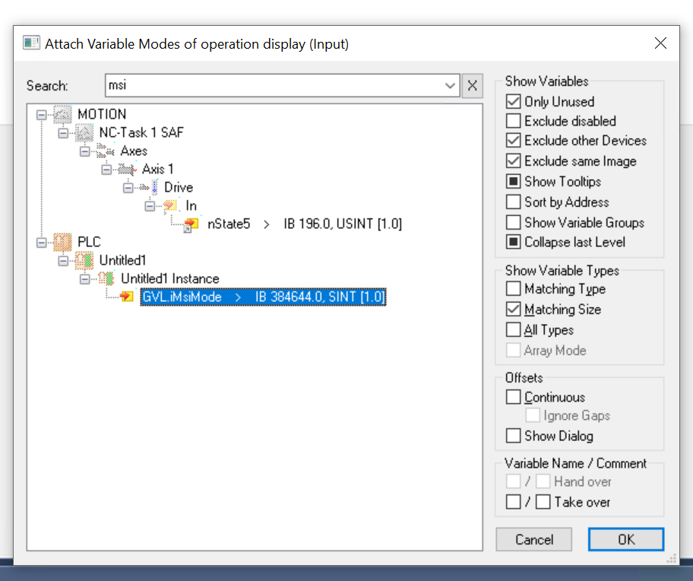Image resolution: width=693 pixels, height=581 pixels.
Task: Enable Sort by Address checkbox
Action: (x=513, y=202)
